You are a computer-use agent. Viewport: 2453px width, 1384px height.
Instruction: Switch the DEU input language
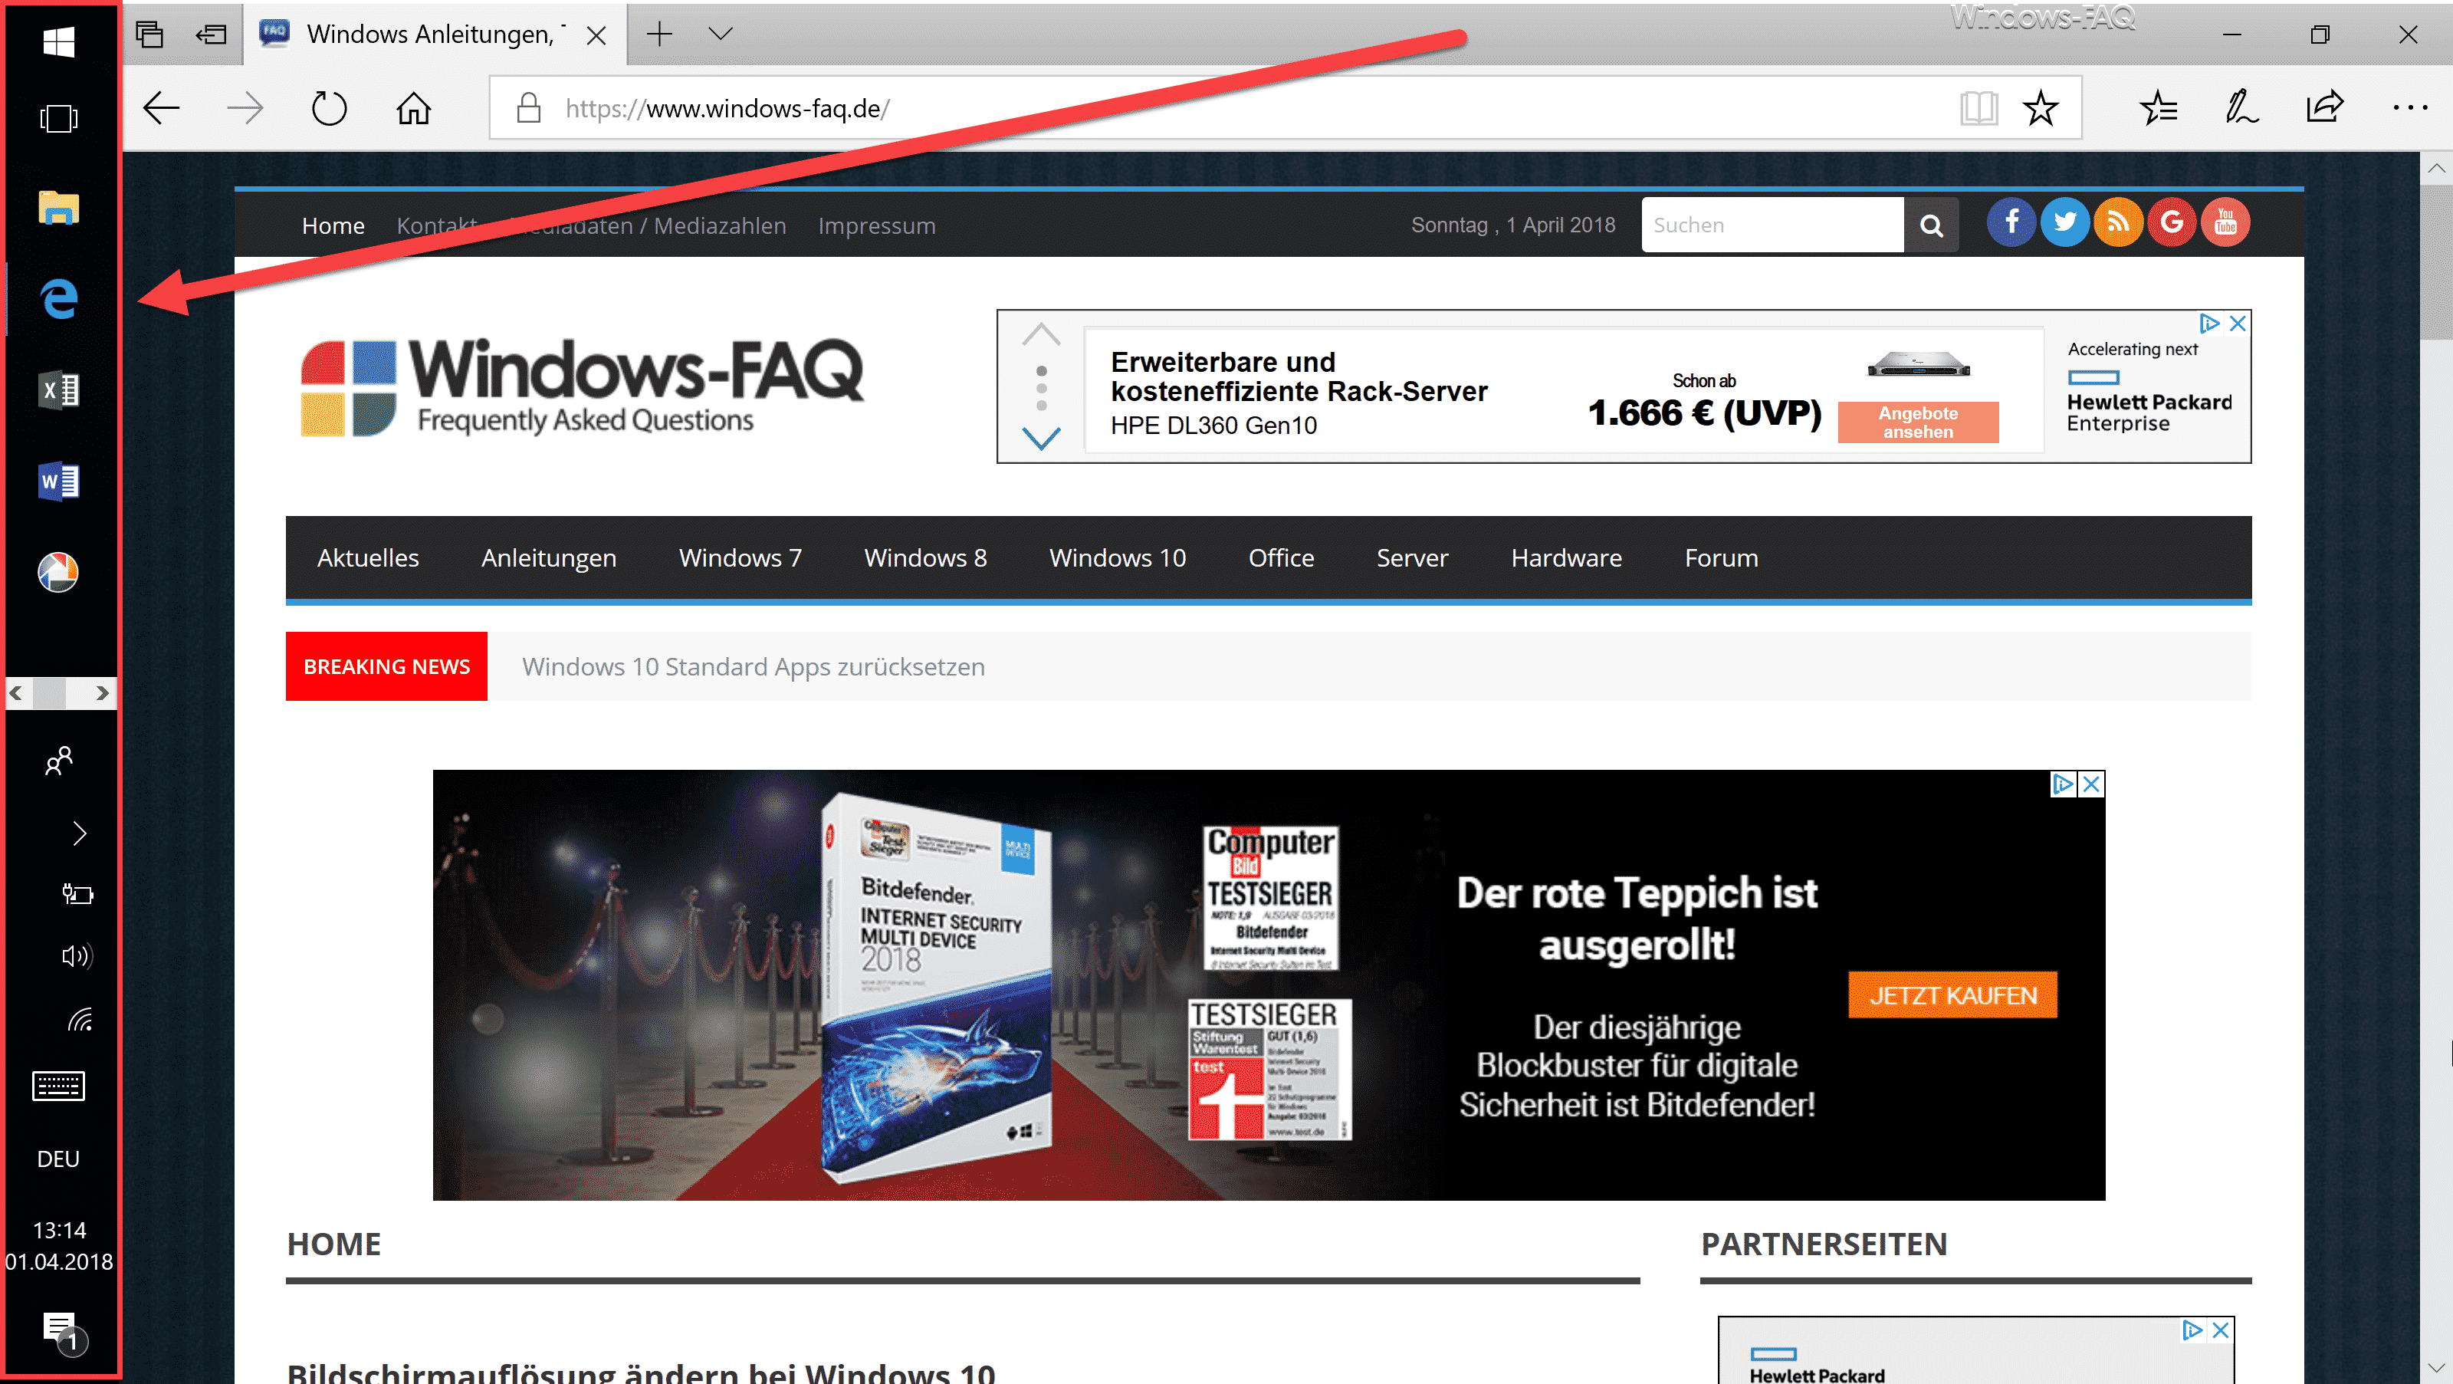click(59, 1159)
